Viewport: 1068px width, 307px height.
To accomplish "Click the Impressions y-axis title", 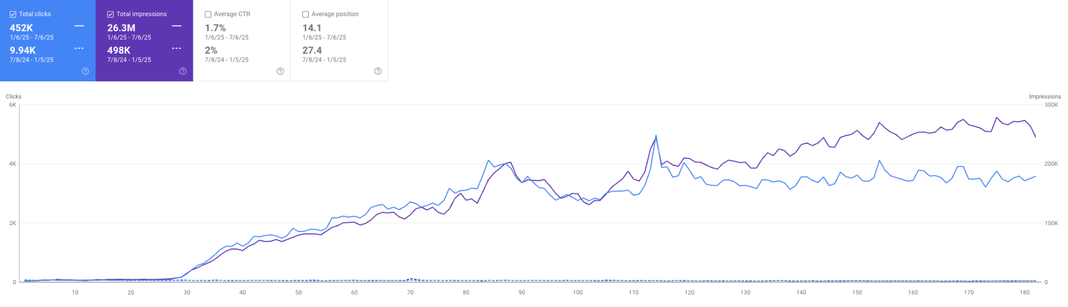I will pos(1045,96).
